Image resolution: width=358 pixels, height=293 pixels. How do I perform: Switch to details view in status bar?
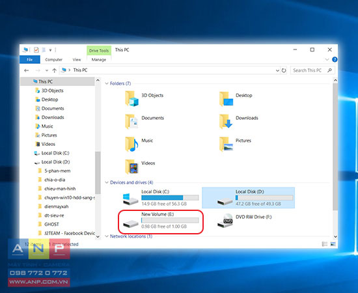[x=324, y=244]
